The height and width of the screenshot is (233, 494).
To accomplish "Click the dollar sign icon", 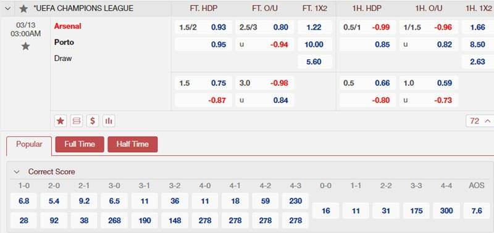I will click(x=93, y=121).
